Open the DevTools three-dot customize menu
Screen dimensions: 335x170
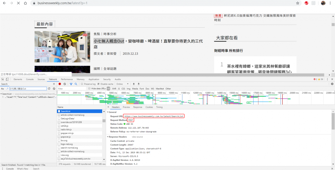pyautogui.click(x=327, y=79)
